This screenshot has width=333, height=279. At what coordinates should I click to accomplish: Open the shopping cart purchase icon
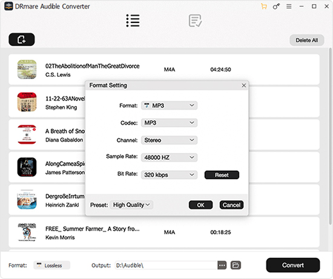coord(264,7)
